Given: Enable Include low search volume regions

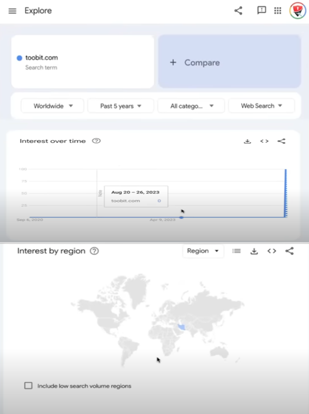Looking at the screenshot, I should tap(28, 386).
